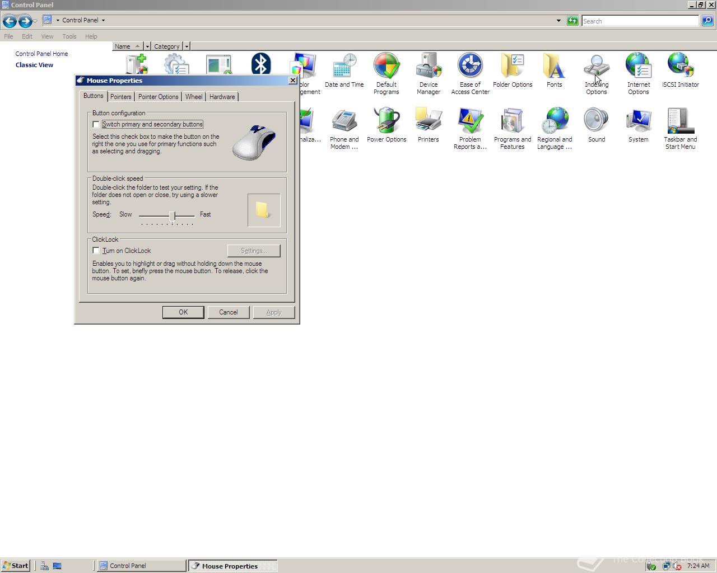The image size is (717, 573).
Task: Sort by the Name column header
Action: pyautogui.click(x=128, y=46)
